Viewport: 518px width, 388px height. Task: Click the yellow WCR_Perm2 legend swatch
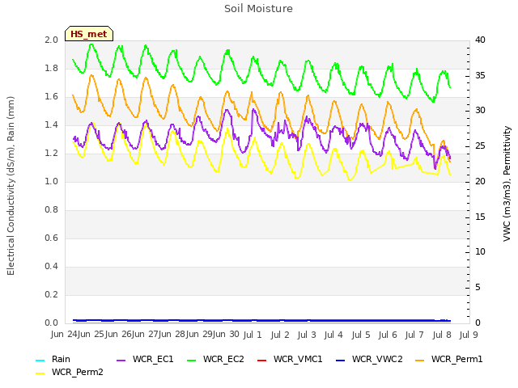point(40,373)
